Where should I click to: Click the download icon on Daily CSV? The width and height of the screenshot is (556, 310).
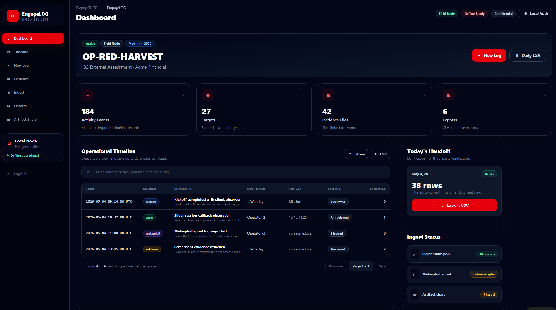(517, 56)
